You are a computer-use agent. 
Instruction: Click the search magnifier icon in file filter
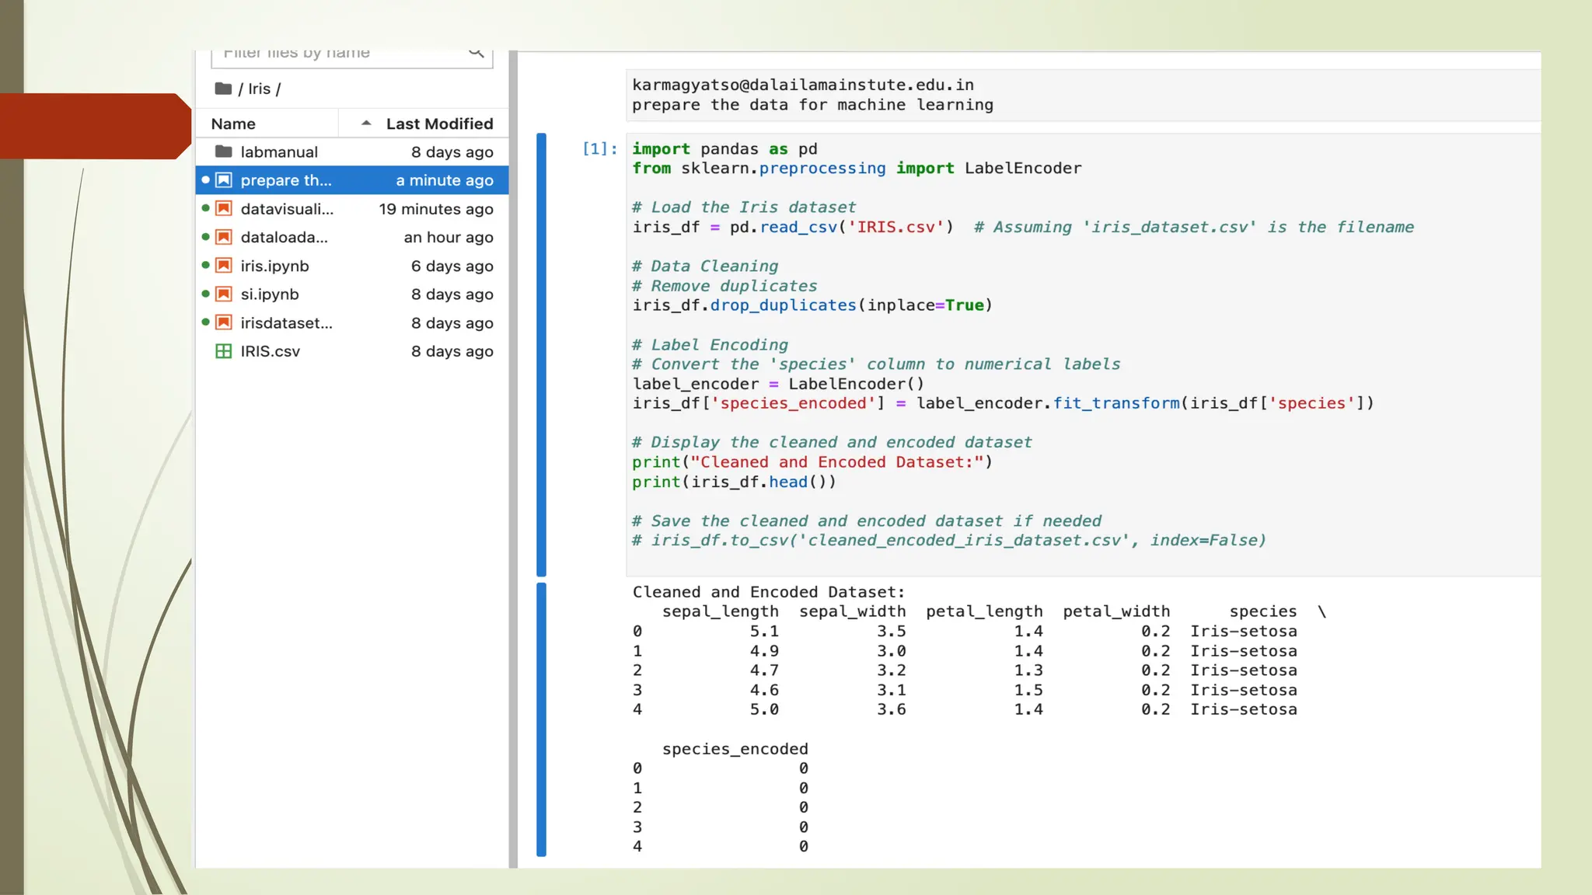[x=476, y=54]
